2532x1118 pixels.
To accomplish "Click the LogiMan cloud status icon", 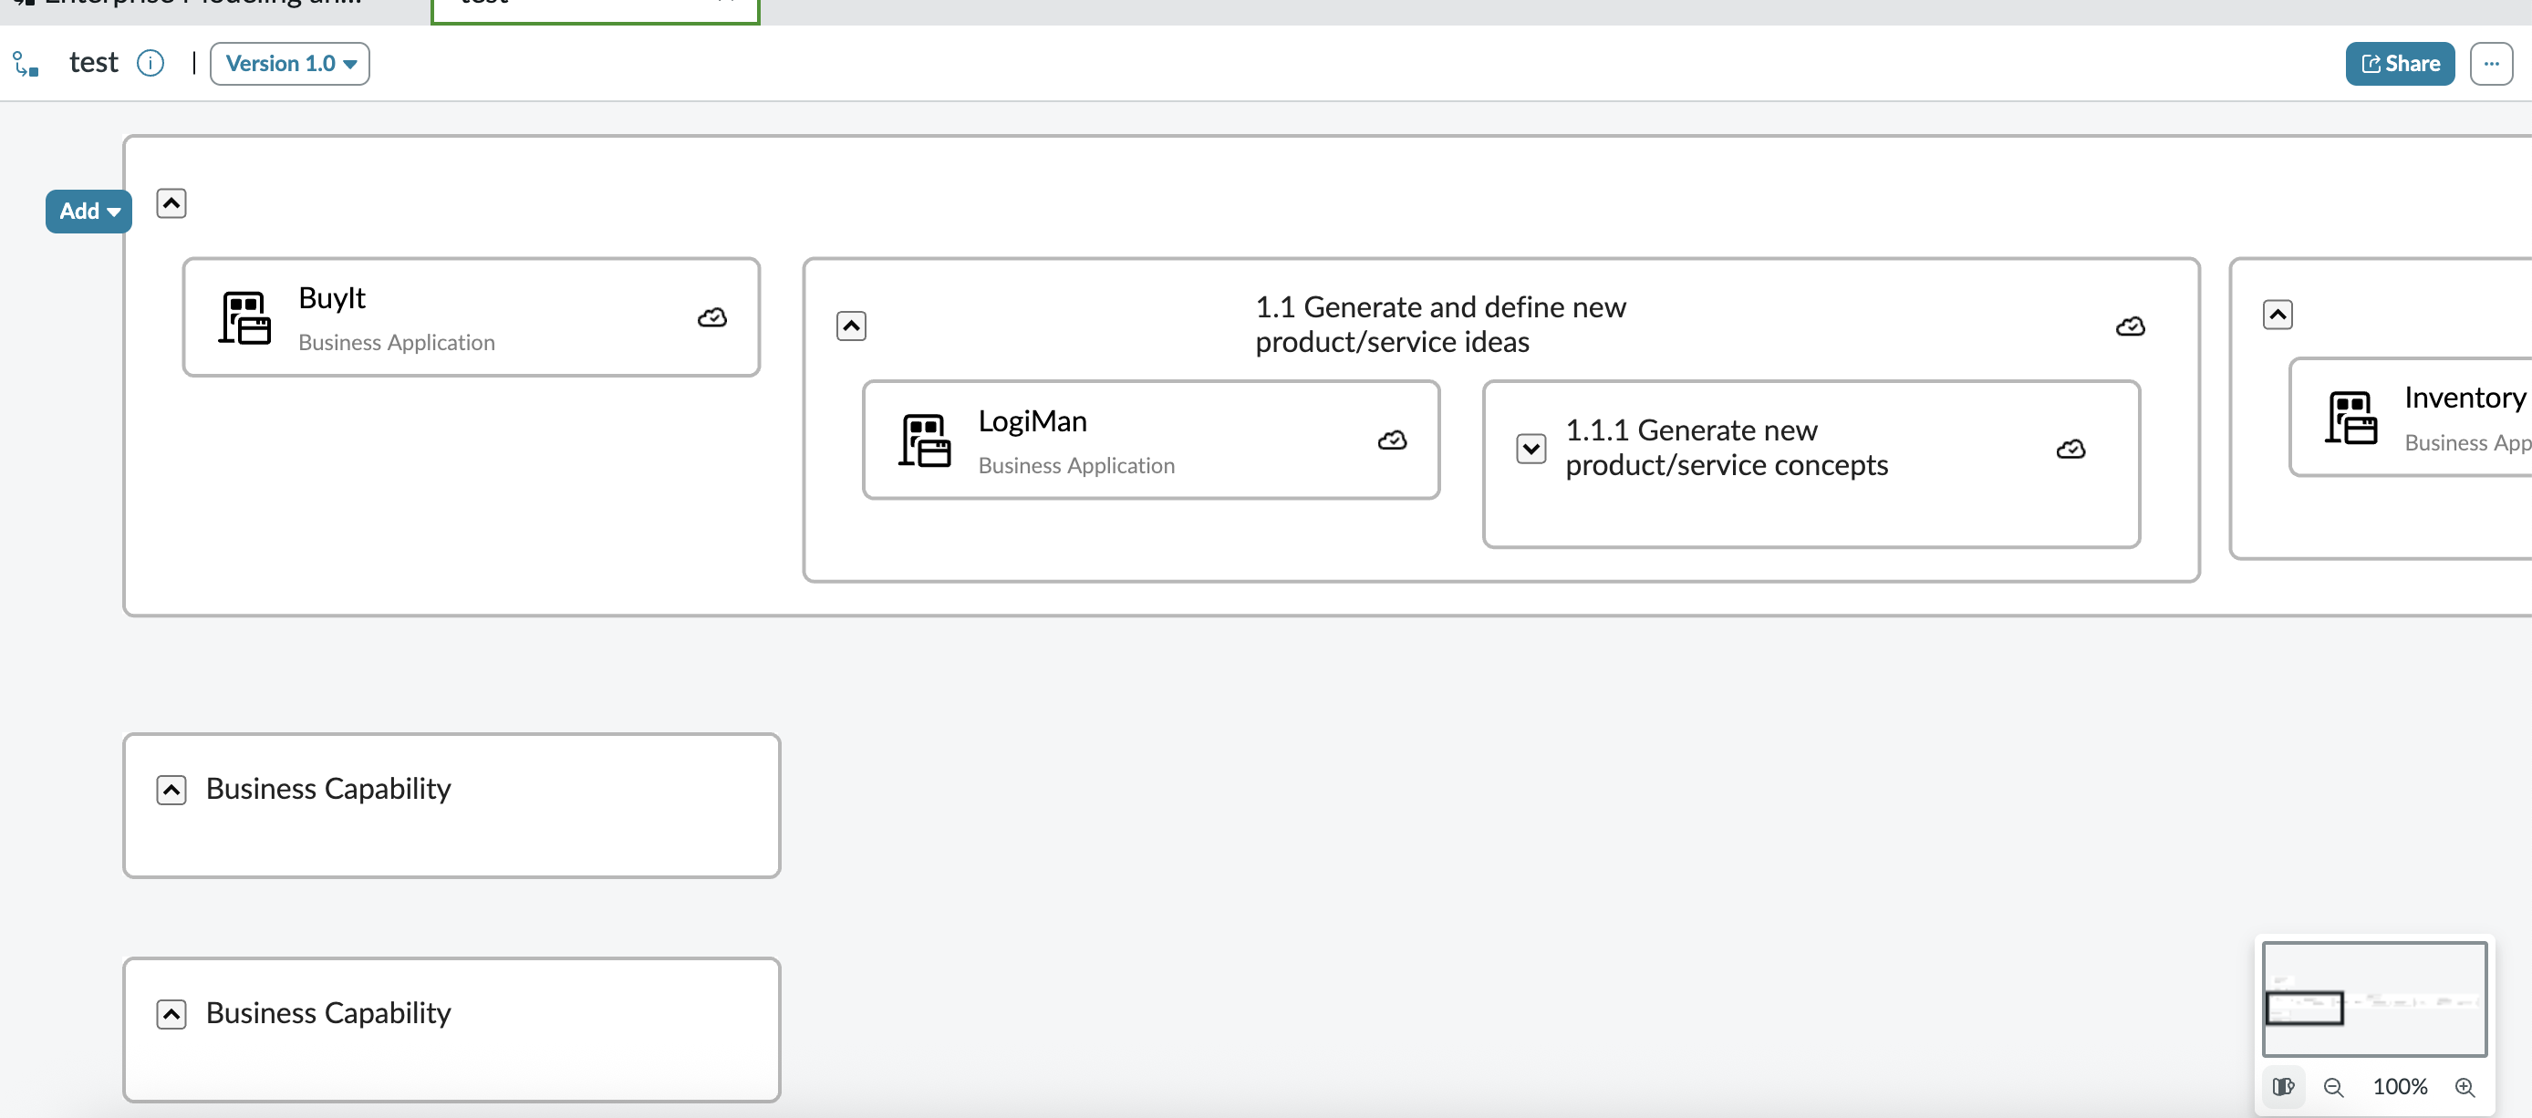I will (1391, 440).
